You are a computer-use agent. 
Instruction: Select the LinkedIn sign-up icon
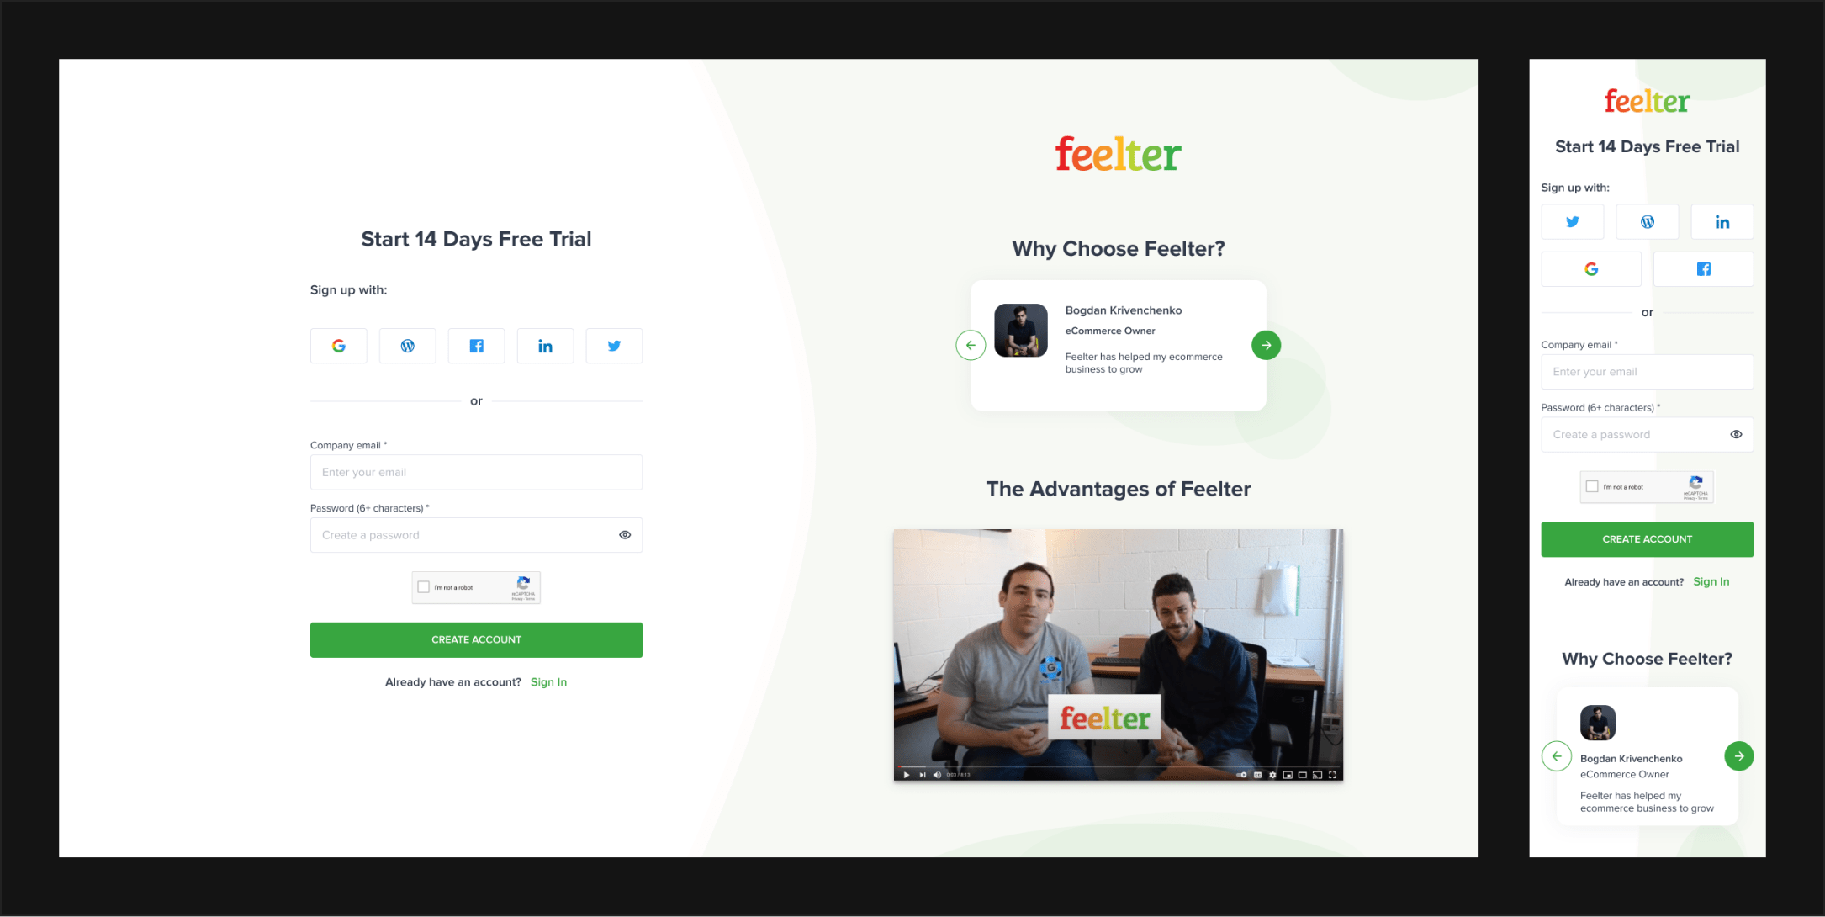545,344
